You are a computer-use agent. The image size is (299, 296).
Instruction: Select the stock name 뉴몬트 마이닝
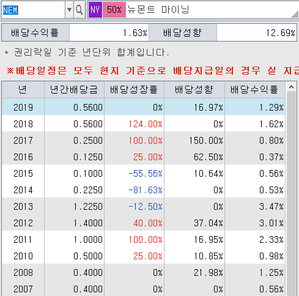coord(158,10)
